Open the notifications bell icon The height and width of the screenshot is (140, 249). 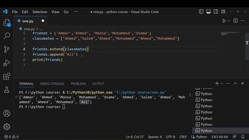(243, 136)
